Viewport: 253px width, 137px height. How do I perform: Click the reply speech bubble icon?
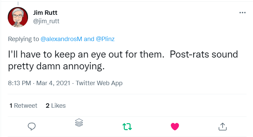(32, 126)
